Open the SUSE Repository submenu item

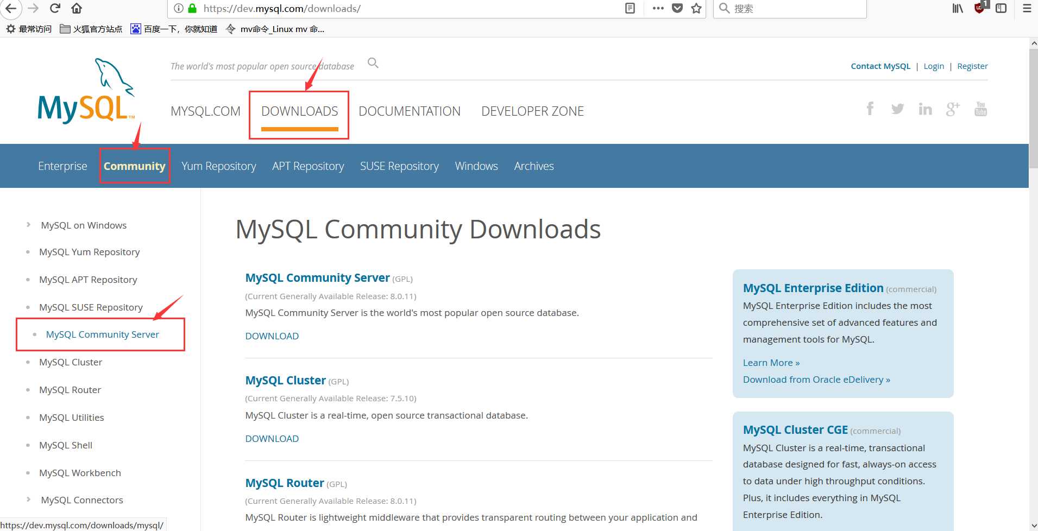pos(399,166)
